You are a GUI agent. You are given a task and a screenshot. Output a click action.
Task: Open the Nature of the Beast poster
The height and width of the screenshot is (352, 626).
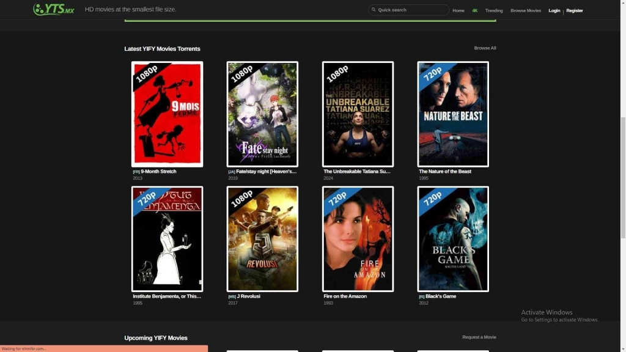pyautogui.click(x=453, y=114)
